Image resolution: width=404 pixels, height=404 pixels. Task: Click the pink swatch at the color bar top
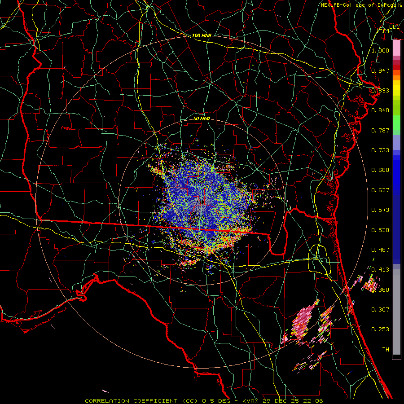[x=396, y=48]
